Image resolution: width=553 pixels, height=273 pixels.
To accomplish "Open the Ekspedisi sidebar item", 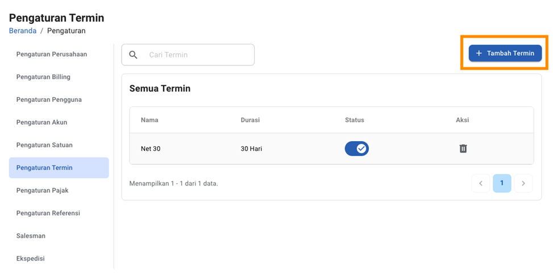I will (x=30, y=258).
